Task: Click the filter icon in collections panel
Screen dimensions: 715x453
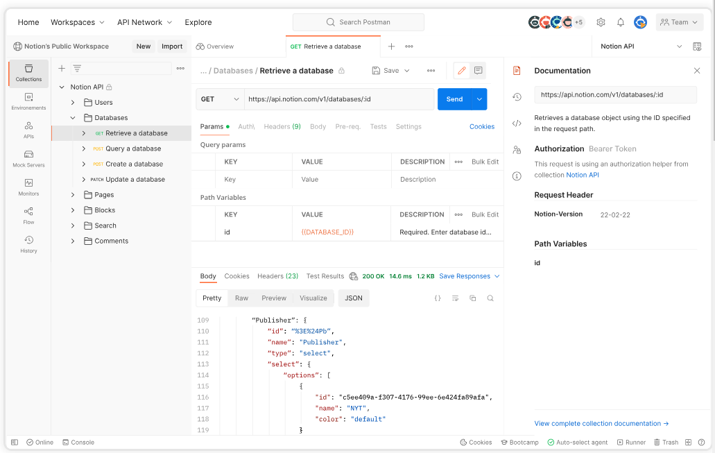Action: 77,69
